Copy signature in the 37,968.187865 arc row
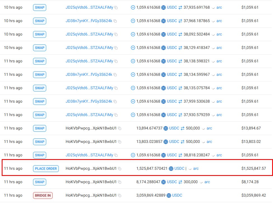This screenshot has width=273, height=205. click(x=115, y=21)
